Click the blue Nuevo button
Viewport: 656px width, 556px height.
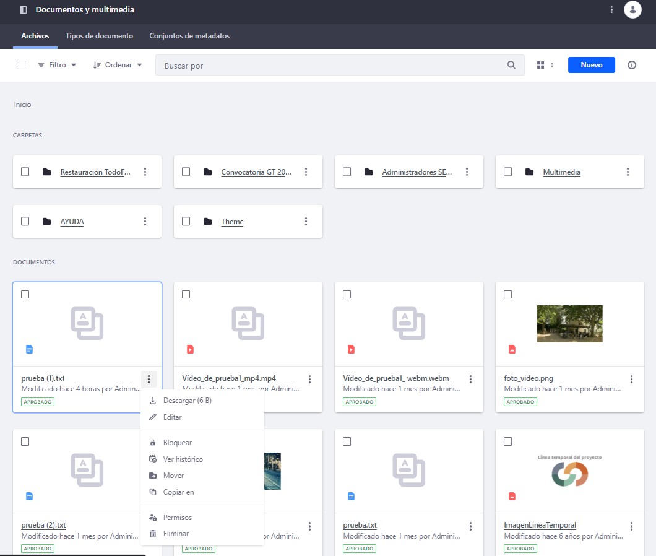tap(592, 65)
